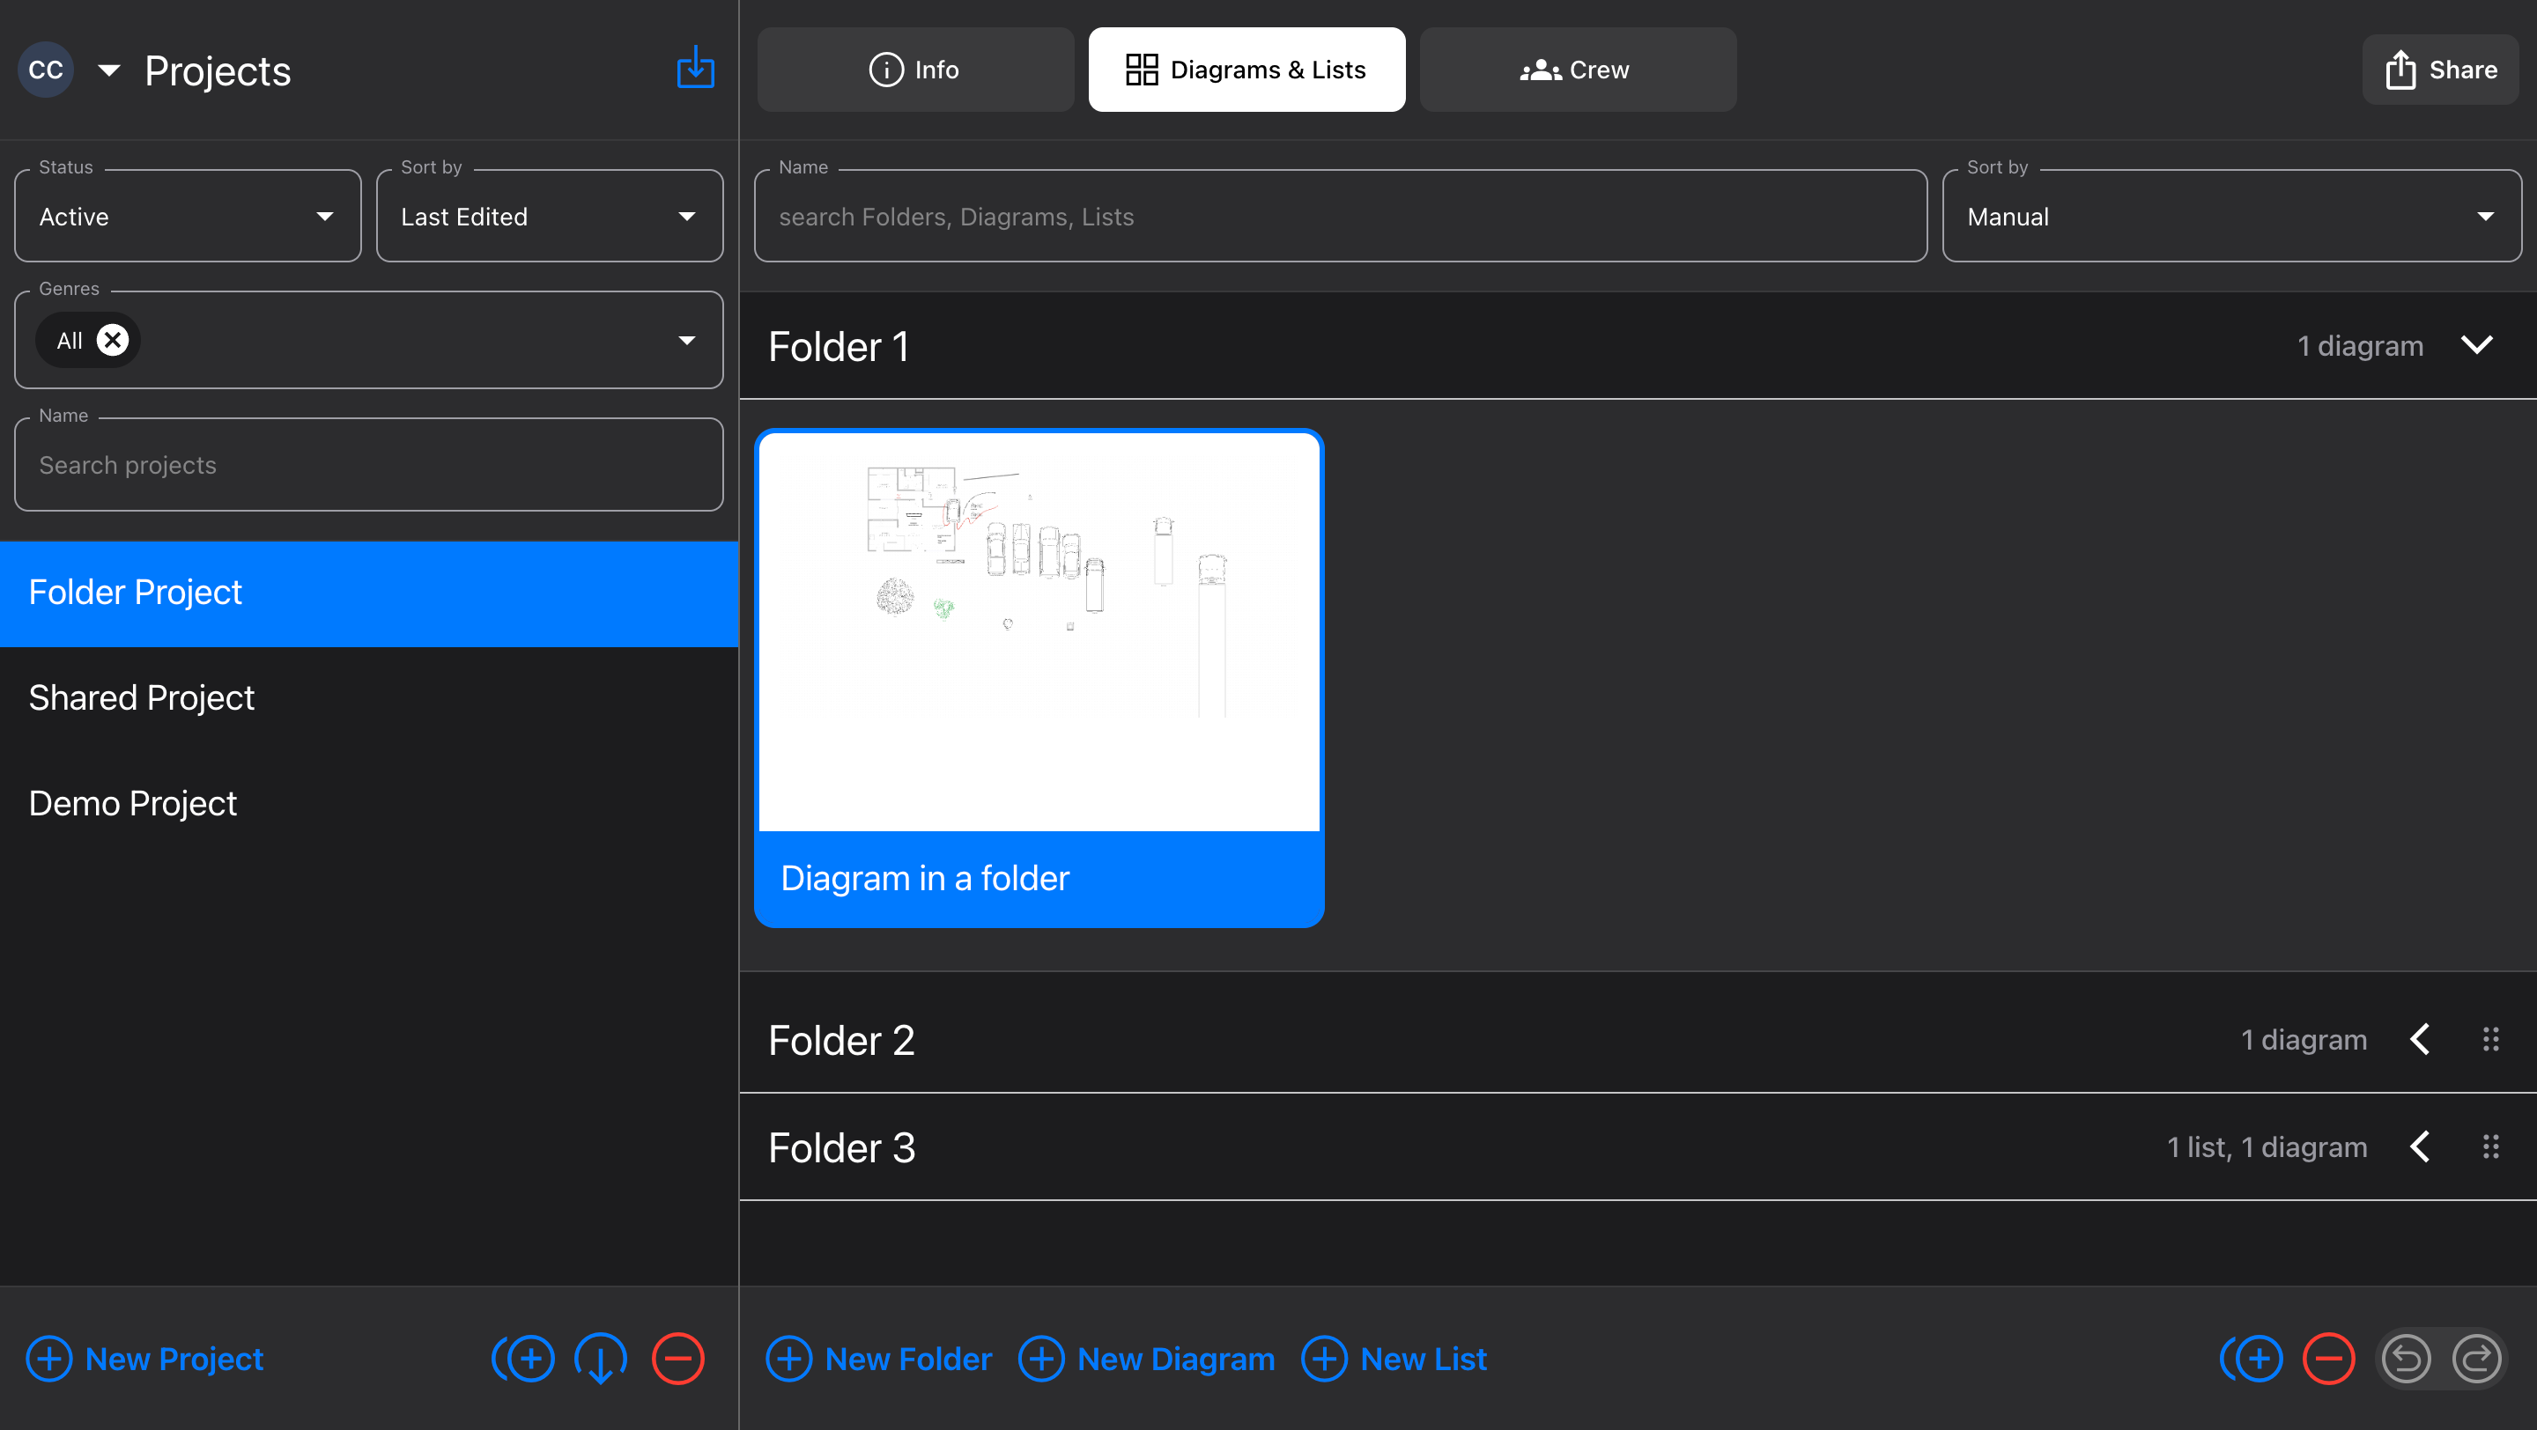Click the download arrow icon in left footer

click(x=600, y=1358)
